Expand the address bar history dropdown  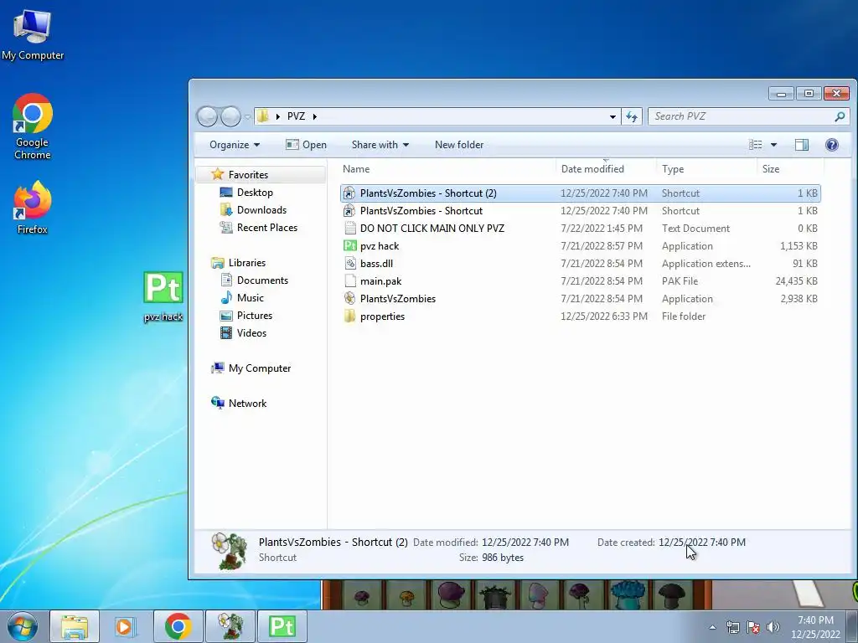612,116
